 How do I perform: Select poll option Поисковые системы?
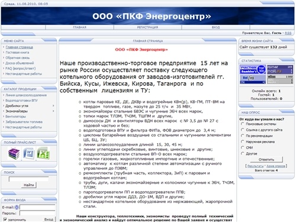(243, 124)
